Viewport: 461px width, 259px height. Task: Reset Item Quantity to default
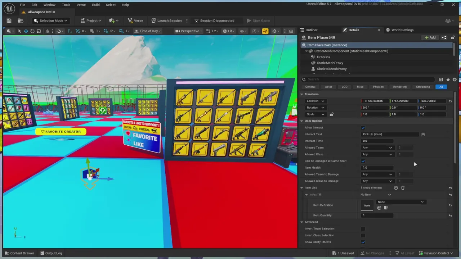(x=450, y=215)
